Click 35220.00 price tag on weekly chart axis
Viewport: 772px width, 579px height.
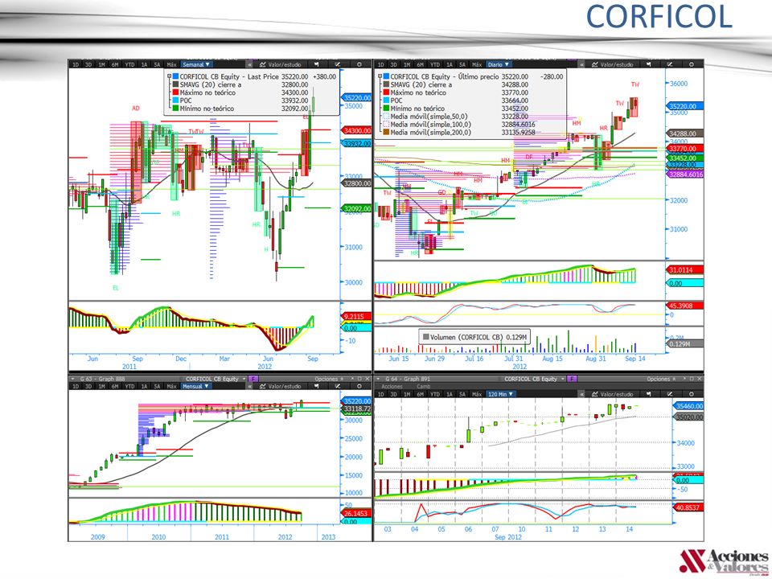pyautogui.click(x=357, y=98)
